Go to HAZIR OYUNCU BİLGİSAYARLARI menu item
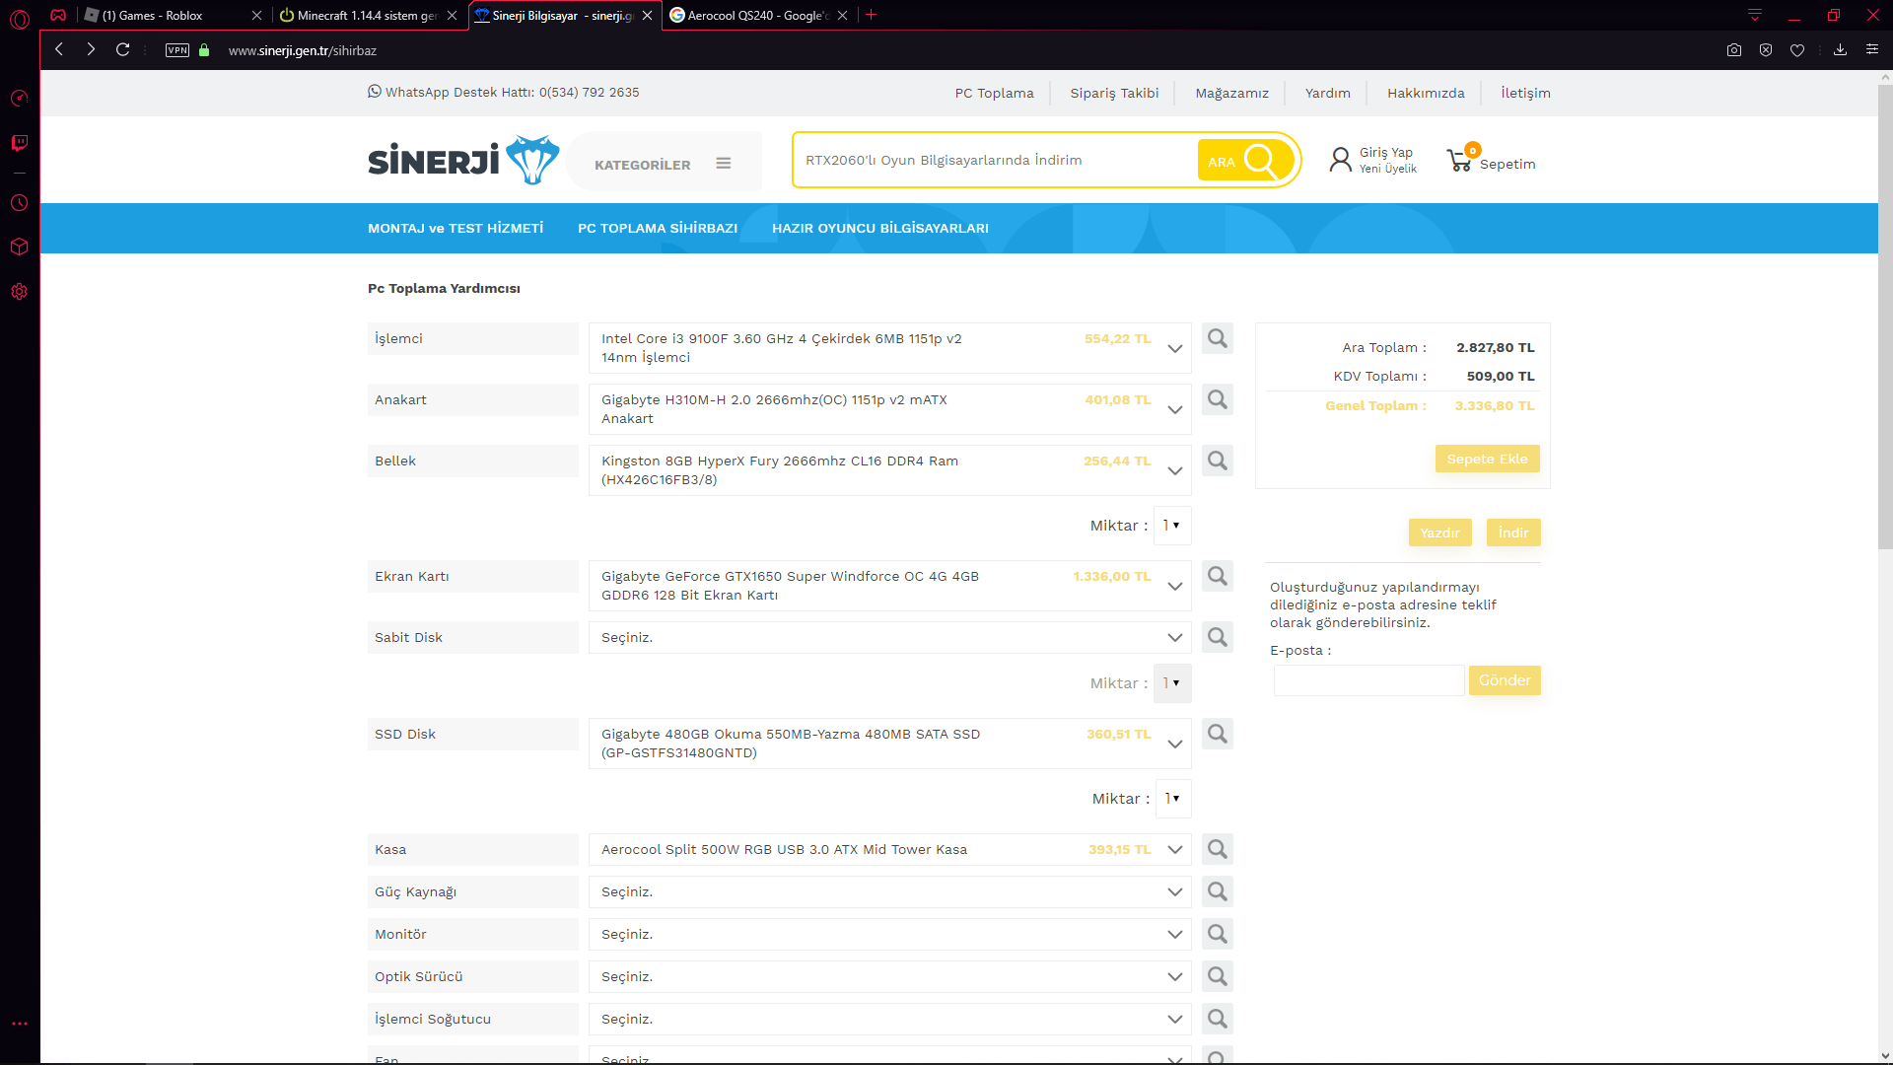The height and width of the screenshot is (1065, 1893). coord(879,228)
